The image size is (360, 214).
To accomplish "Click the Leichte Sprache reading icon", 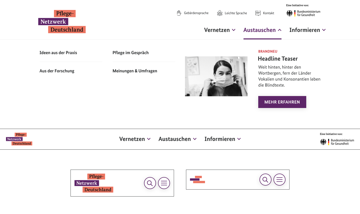I will (x=220, y=13).
